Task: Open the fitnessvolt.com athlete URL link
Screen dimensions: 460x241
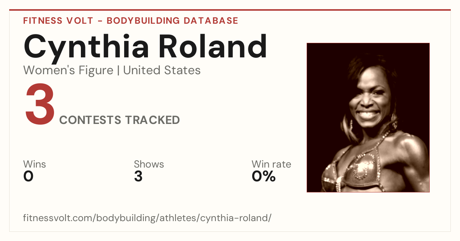Action: click(147, 218)
